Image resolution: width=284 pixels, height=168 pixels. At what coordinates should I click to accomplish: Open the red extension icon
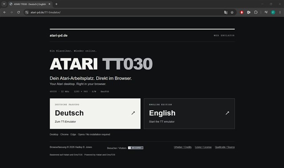(241, 12)
